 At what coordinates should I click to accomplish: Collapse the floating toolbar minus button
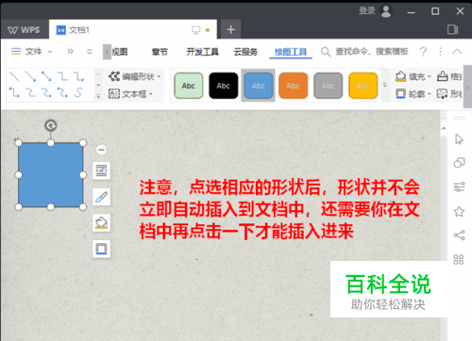(x=101, y=150)
